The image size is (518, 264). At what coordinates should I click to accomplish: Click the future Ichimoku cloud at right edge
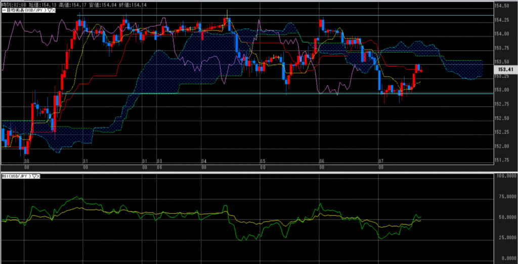click(x=463, y=69)
